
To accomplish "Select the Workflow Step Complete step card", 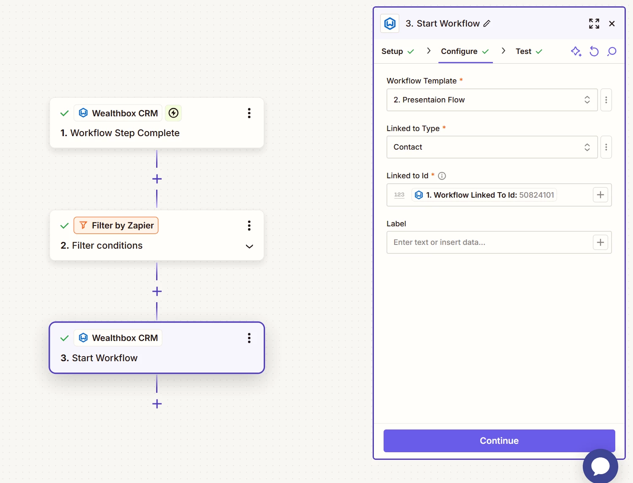I will [x=157, y=123].
